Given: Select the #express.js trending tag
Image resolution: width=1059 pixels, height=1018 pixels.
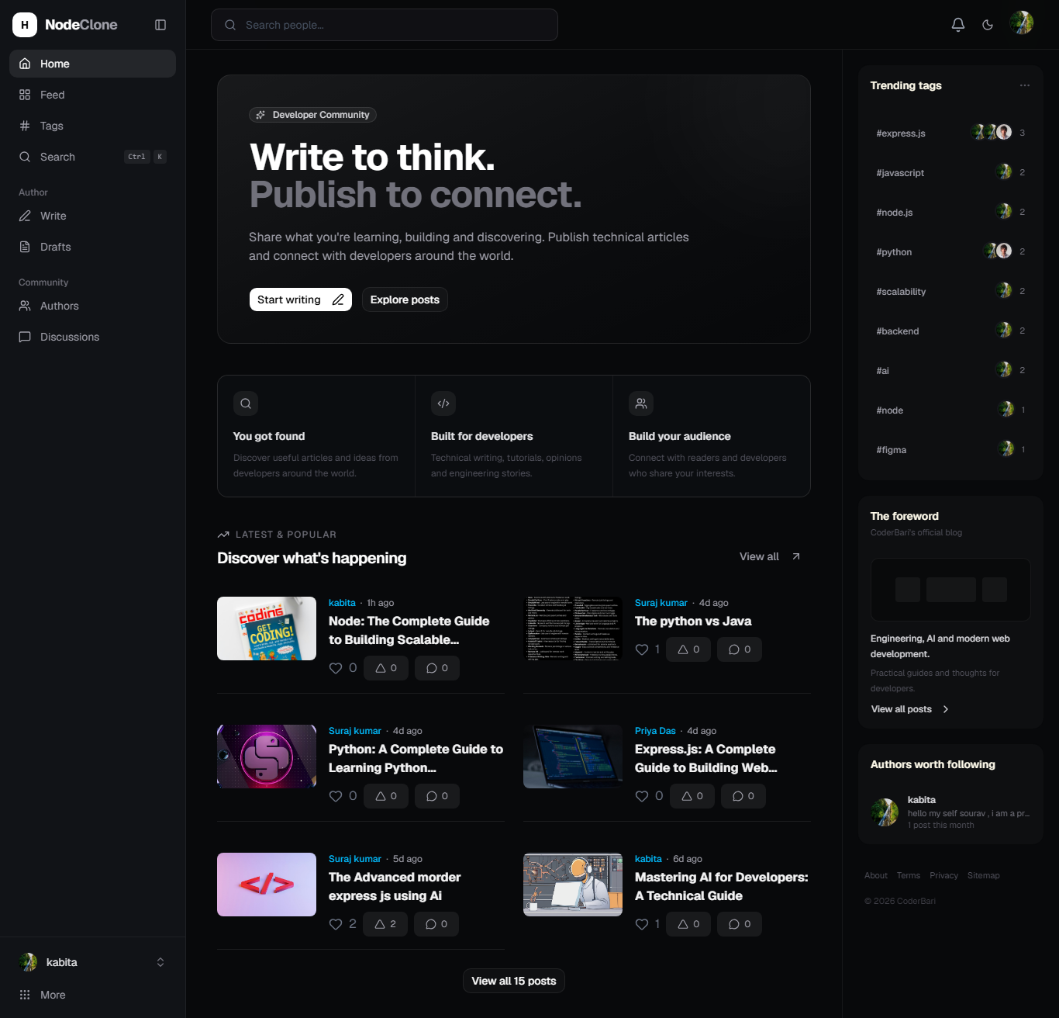Looking at the screenshot, I should coord(901,133).
